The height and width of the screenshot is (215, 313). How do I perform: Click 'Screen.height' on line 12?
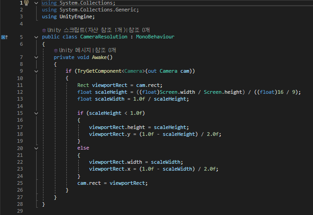223,92
